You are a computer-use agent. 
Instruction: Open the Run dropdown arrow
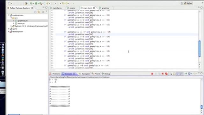click(x=38, y=4)
